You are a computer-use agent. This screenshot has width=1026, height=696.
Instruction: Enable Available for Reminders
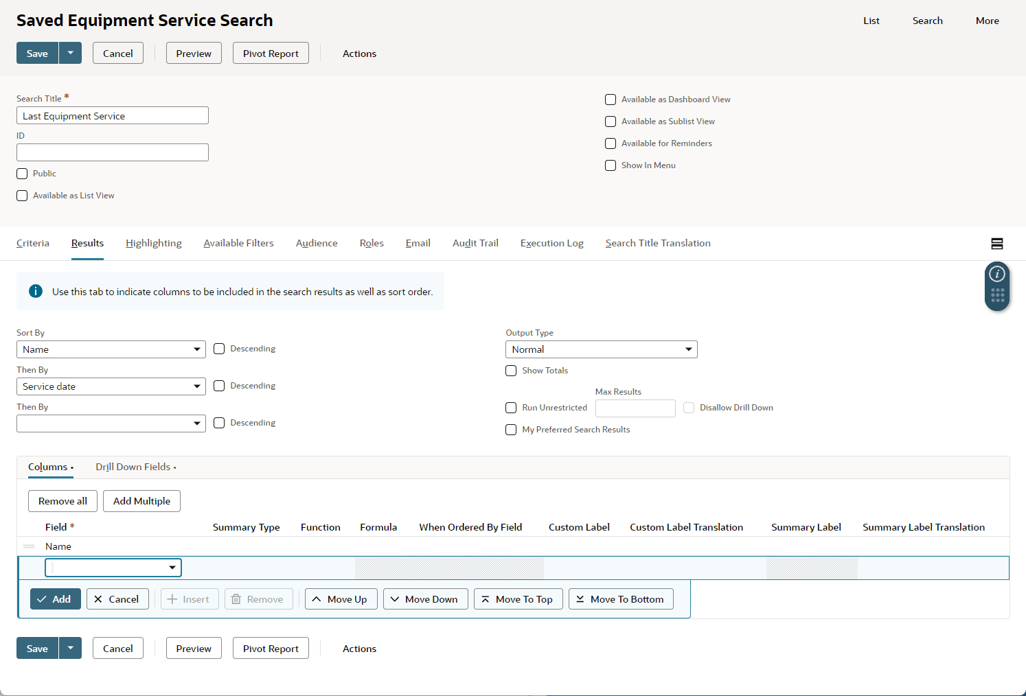(x=611, y=143)
